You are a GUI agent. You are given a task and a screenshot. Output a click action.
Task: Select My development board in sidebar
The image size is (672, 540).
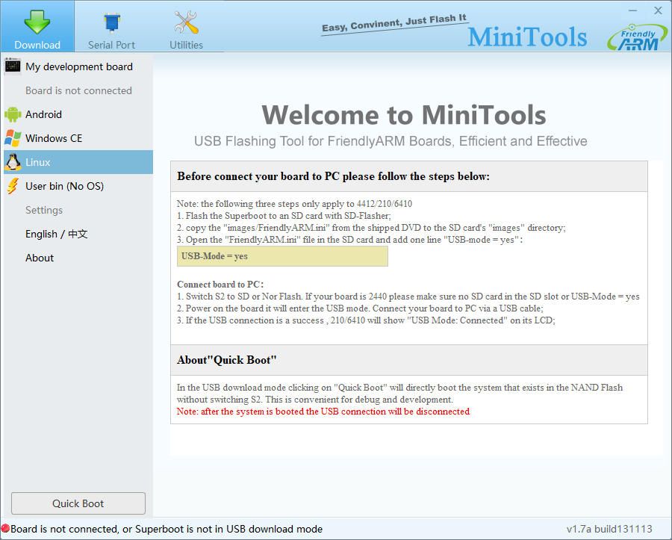[x=78, y=66]
